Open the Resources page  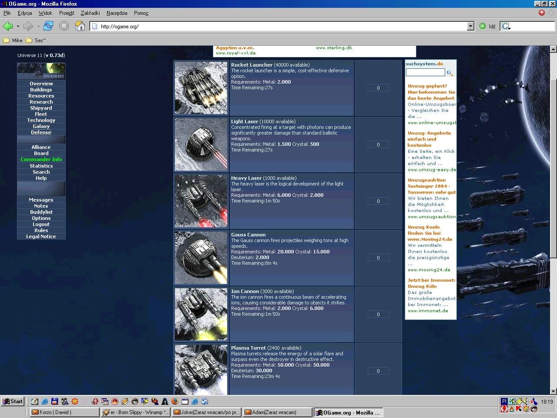(41, 96)
